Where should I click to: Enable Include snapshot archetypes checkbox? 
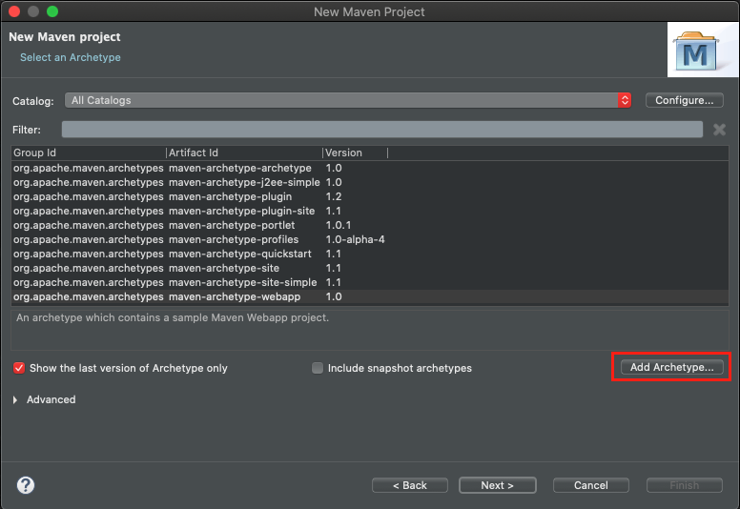coord(318,368)
